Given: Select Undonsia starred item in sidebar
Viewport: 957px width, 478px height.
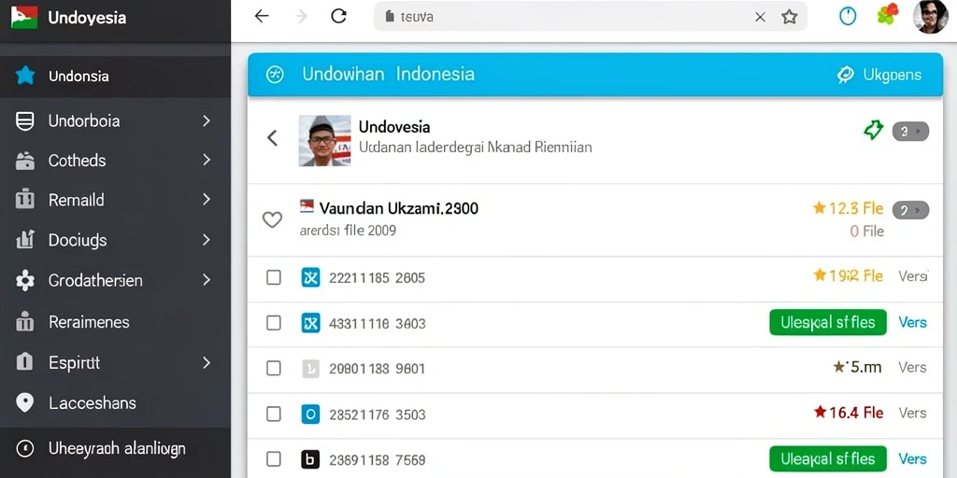Looking at the screenshot, I should point(115,77).
